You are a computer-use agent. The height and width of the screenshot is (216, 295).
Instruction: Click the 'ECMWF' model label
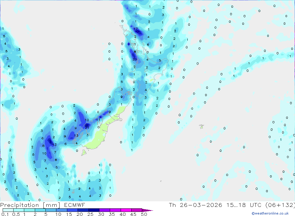[x=75, y=205]
